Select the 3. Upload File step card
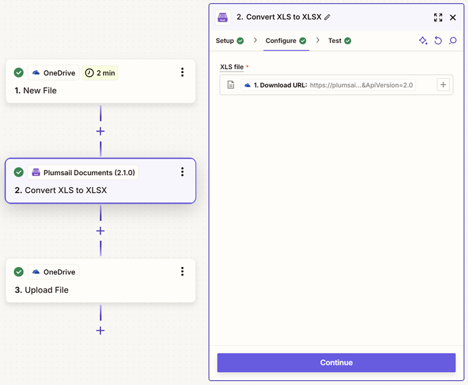468x385 pixels. pos(100,280)
